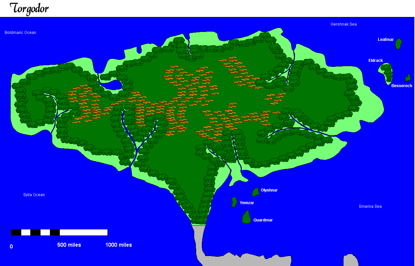
Task: Select the Gershnak Sea label
Action: point(344,24)
